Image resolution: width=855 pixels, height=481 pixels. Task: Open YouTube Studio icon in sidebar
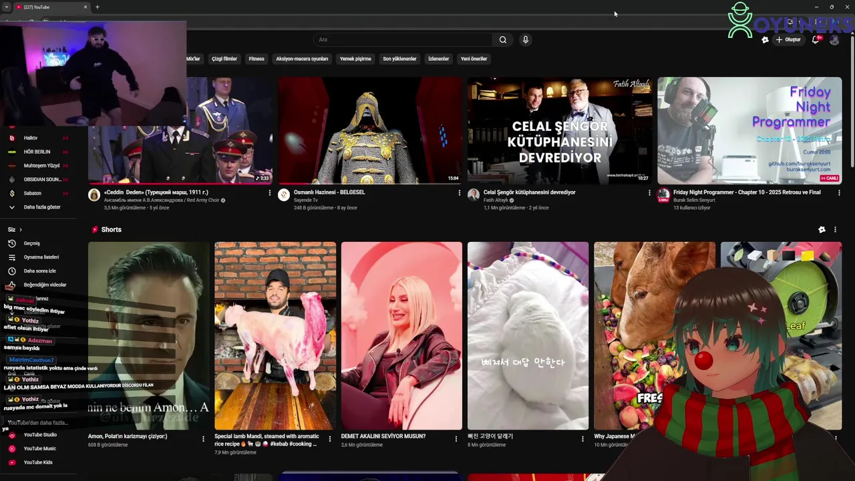11,435
